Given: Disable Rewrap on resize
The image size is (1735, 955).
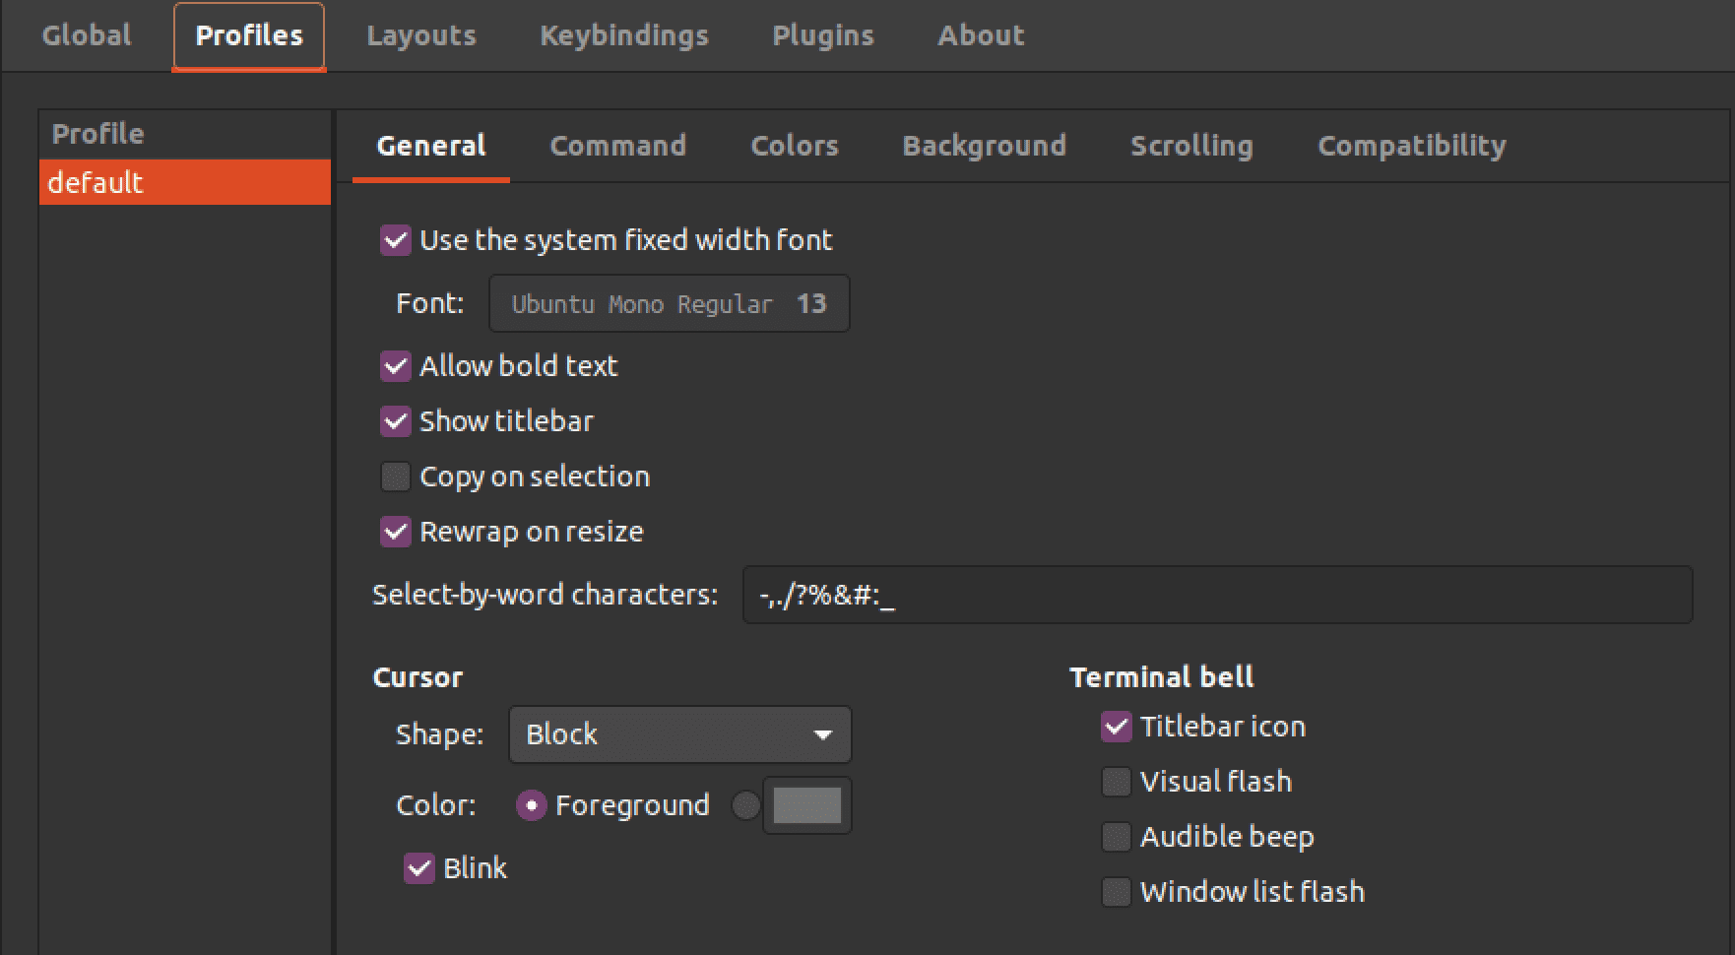Looking at the screenshot, I should click(395, 532).
